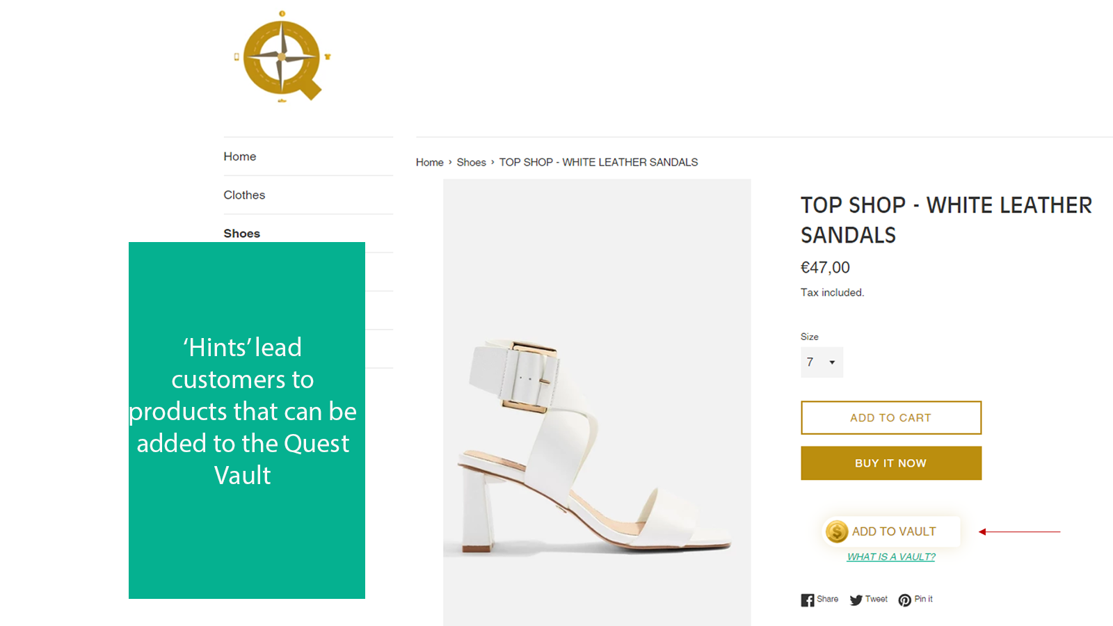Click the €47,00 price text
This screenshot has height=626, width=1113.
tap(825, 268)
